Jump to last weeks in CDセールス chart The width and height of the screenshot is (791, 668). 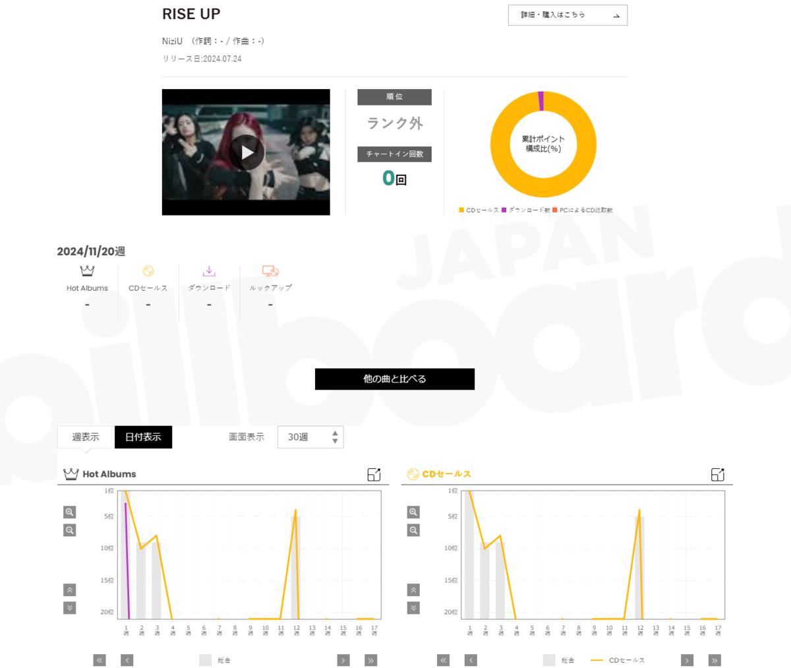715,660
